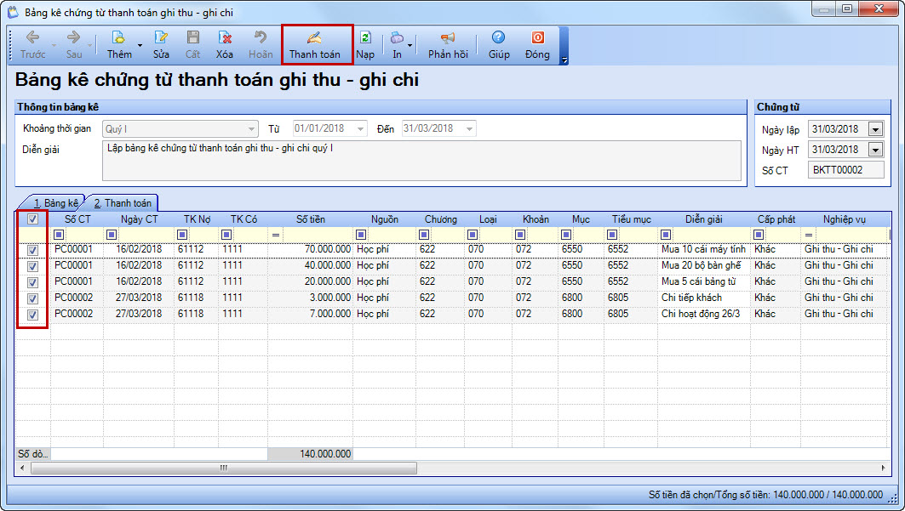
Task: Open the Ngày lập date dropdown
Action: click(875, 129)
